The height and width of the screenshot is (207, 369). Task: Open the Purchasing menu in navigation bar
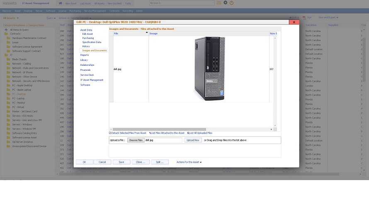pos(75,11)
